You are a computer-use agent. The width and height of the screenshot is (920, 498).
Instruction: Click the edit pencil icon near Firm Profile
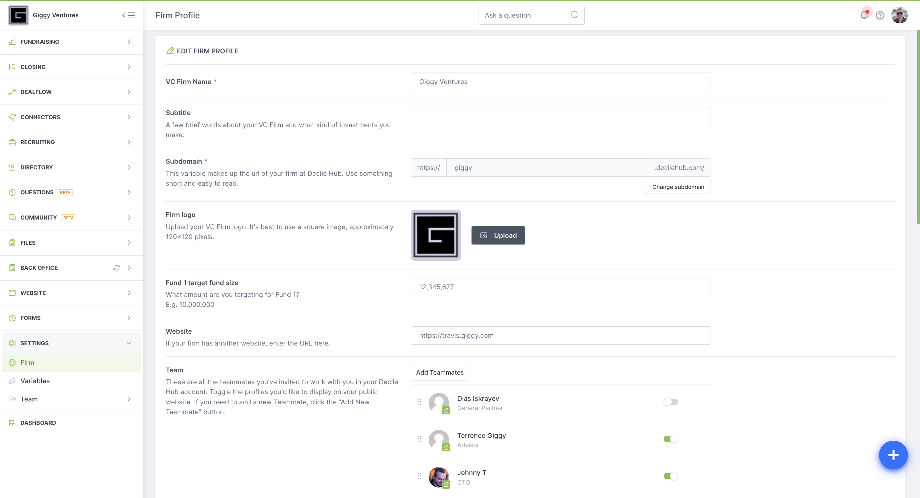tap(170, 50)
